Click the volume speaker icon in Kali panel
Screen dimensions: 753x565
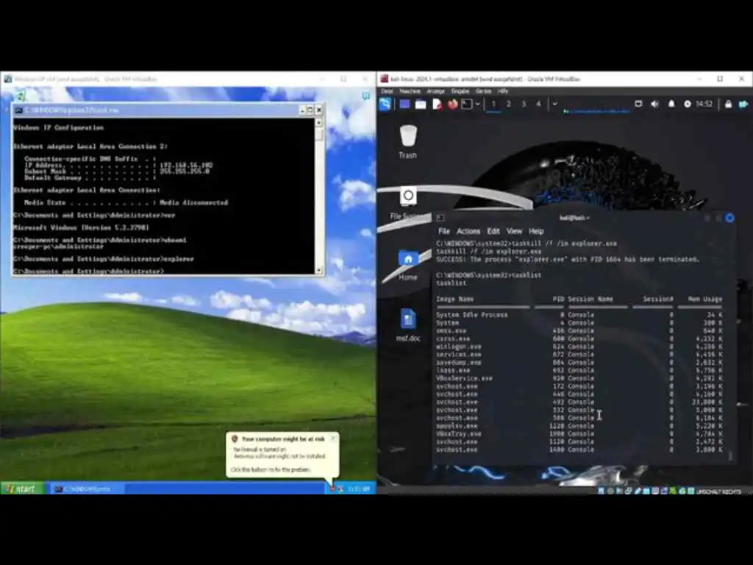(x=654, y=104)
